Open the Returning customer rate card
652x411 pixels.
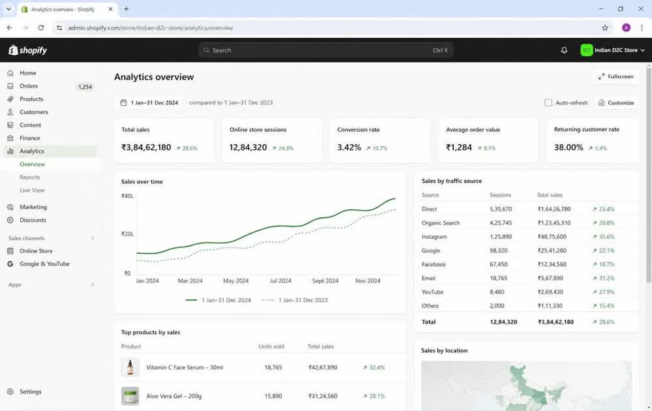[593, 141]
